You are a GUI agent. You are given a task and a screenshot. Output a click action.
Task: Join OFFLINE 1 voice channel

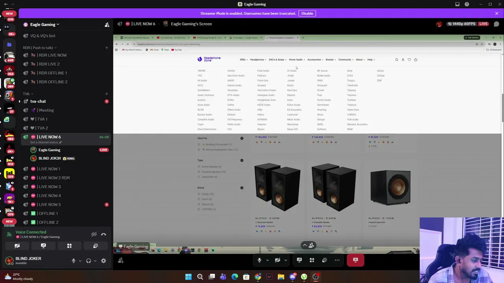tap(66, 213)
